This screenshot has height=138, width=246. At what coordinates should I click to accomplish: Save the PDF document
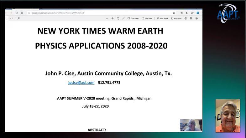[x=191, y=18]
